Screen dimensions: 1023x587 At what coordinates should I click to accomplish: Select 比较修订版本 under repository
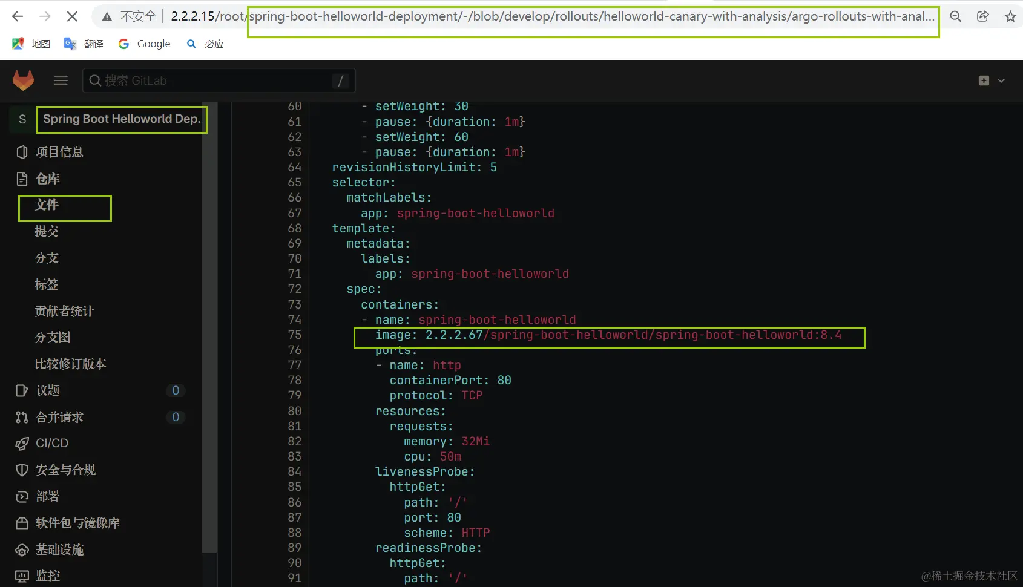(70, 364)
